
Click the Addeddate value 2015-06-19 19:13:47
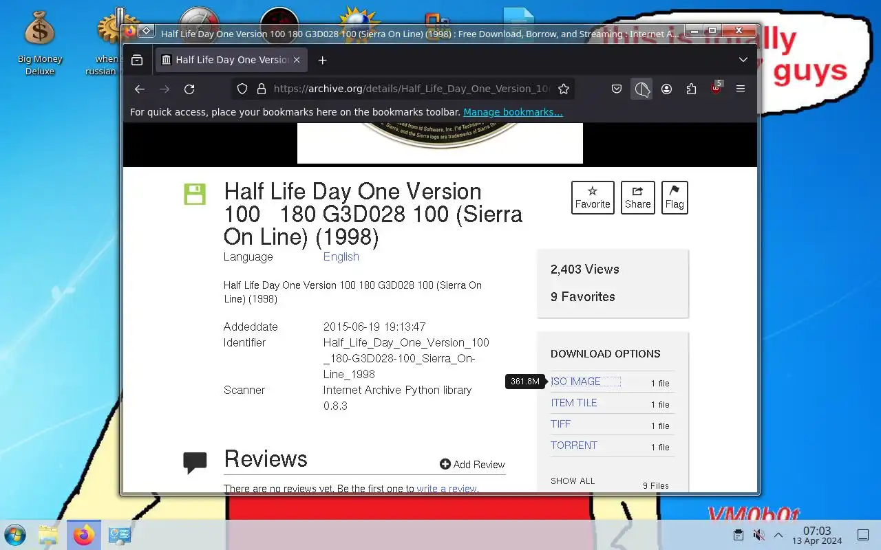[x=374, y=327]
